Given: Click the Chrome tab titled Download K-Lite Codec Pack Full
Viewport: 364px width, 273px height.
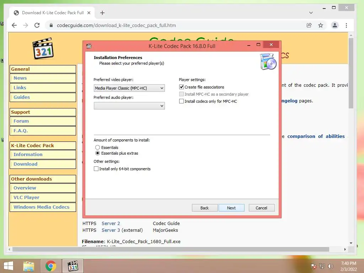Looking at the screenshot, I should pos(52,13).
